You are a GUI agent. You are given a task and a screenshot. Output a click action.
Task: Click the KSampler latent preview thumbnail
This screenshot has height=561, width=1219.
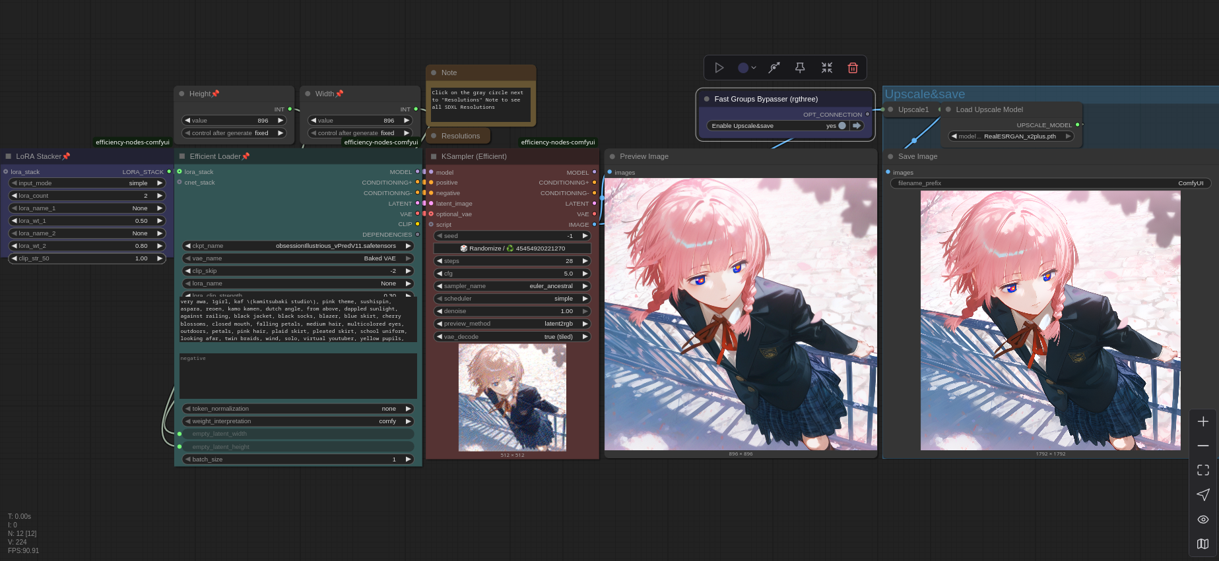(512, 398)
